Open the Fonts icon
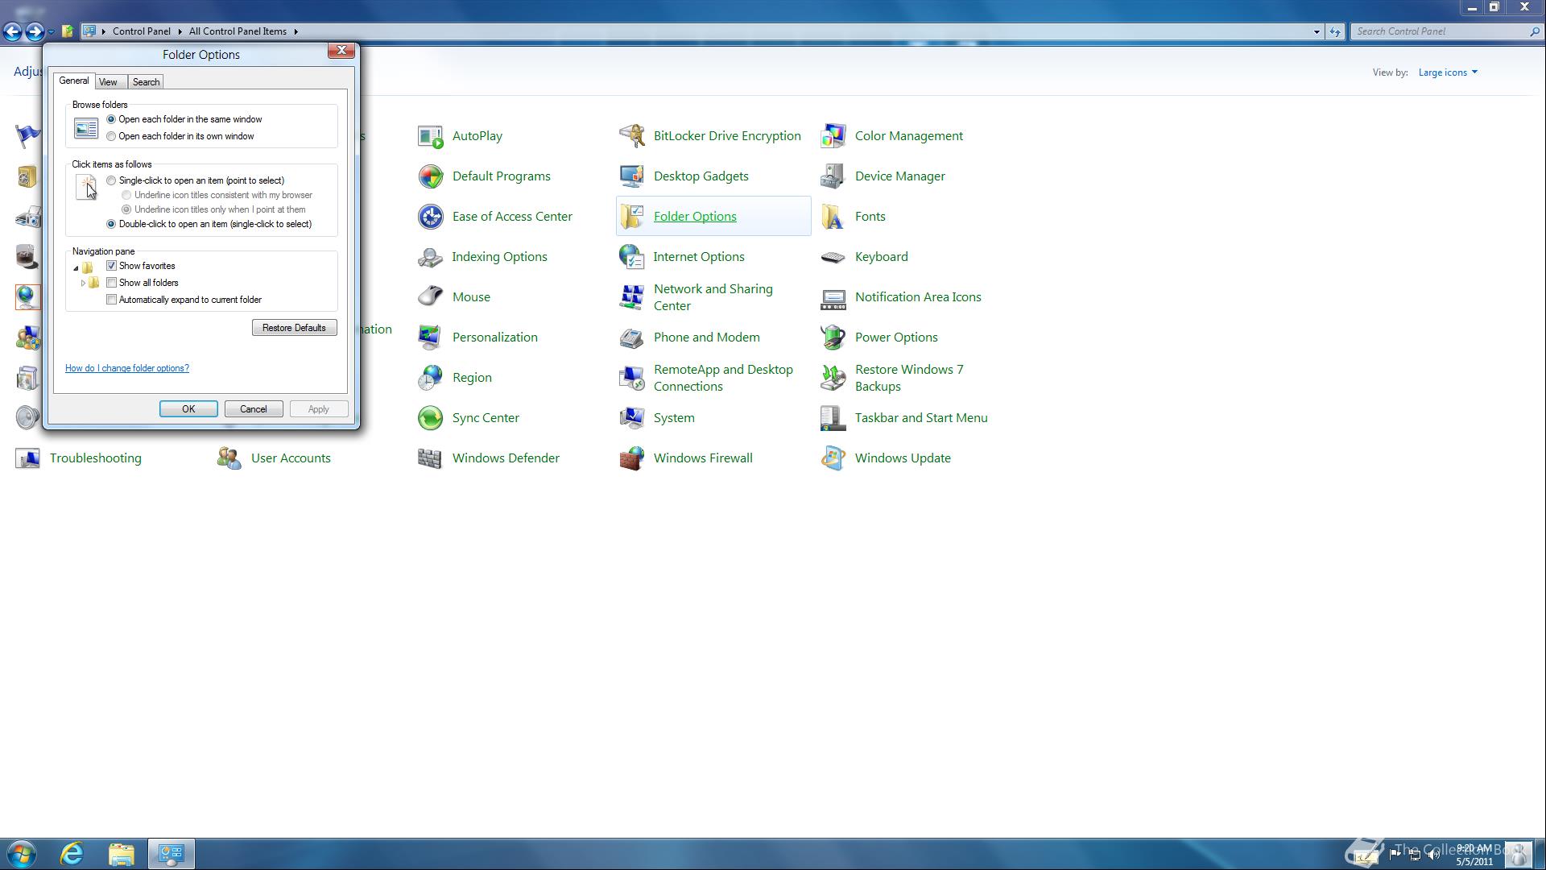This screenshot has height=870, width=1546. (833, 217)
